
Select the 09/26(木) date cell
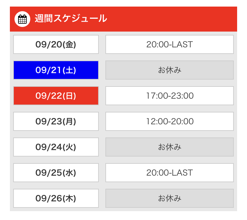56,198
